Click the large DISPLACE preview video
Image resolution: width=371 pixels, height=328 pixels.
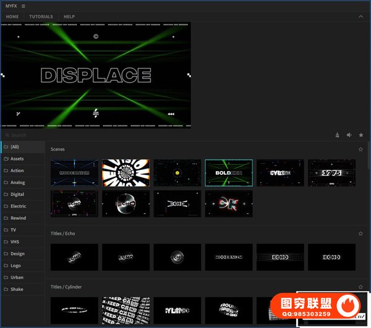[96, 75]
